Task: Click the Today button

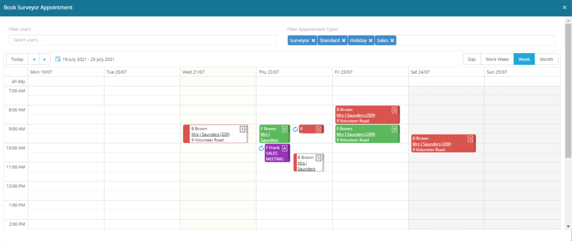Action: pyautogui.click(x=17, y=59)
